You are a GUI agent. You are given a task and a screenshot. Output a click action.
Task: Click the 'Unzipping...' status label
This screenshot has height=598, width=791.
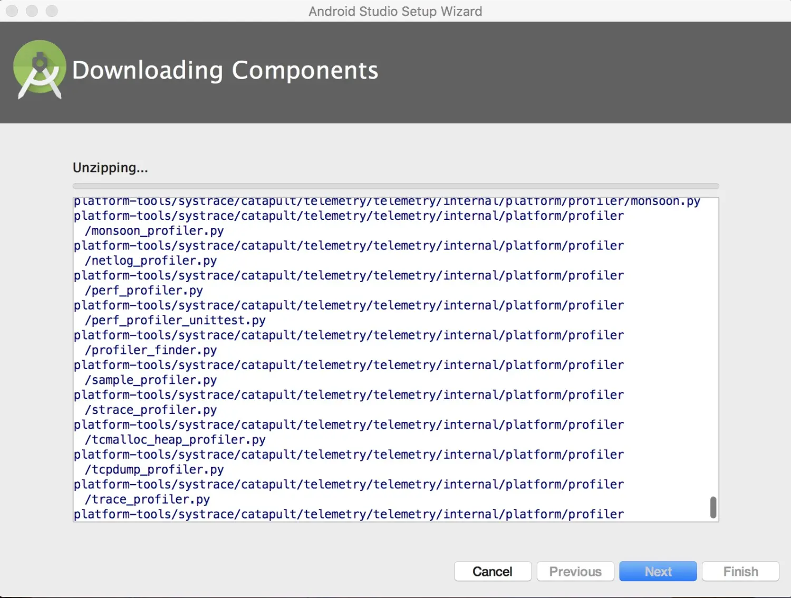110,168
